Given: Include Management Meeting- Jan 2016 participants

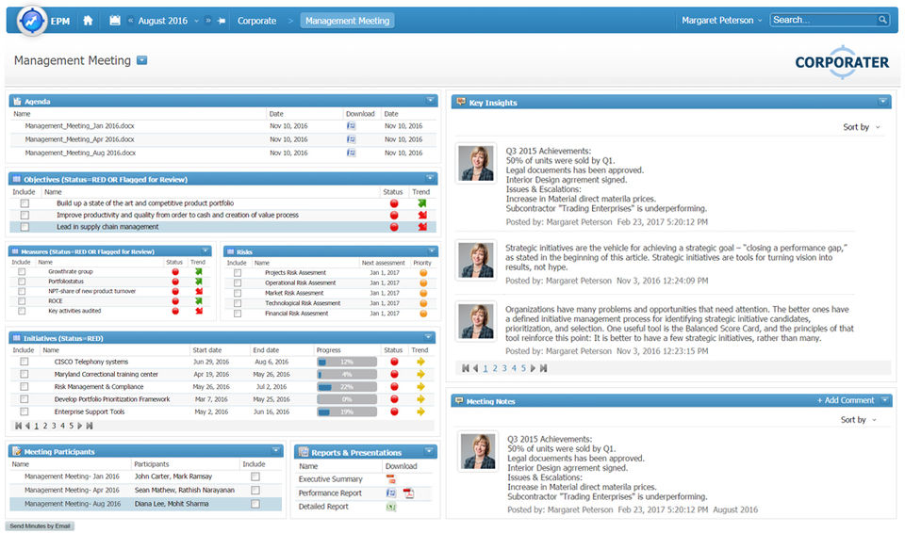Looking at the screenshot, I should [x=255, y=476].
